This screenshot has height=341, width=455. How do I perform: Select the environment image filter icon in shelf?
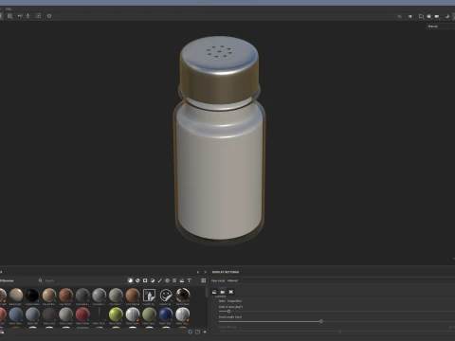pos(182,280)
